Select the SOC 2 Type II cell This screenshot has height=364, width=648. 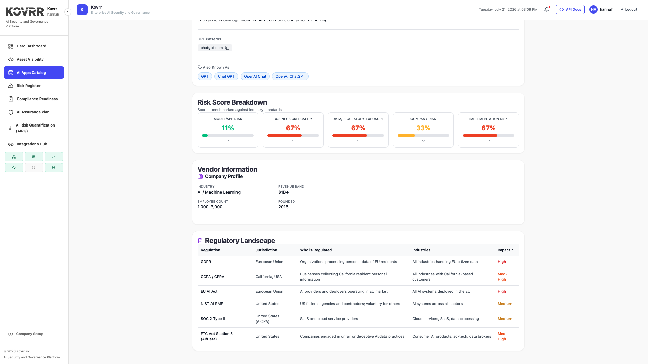coord(213,319)
